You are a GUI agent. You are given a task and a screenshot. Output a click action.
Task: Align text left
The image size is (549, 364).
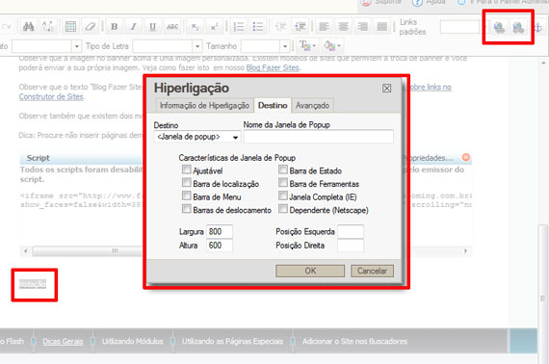[x=325, y=27]
